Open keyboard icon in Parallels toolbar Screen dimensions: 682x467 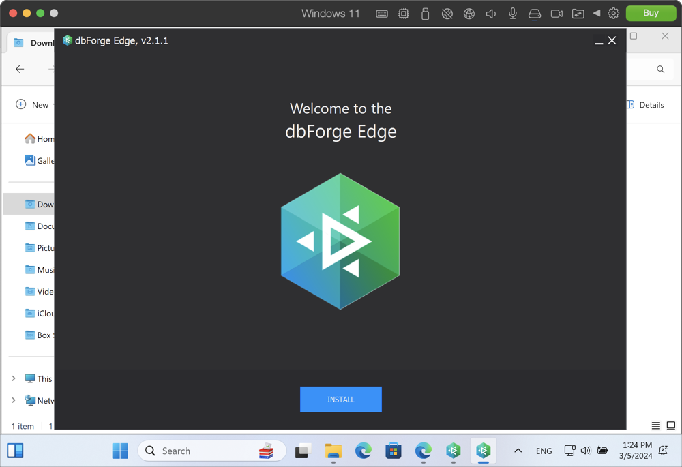point(382,14)
